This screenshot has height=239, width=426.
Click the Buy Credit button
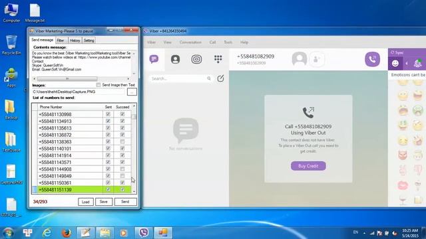click(308, 166)
